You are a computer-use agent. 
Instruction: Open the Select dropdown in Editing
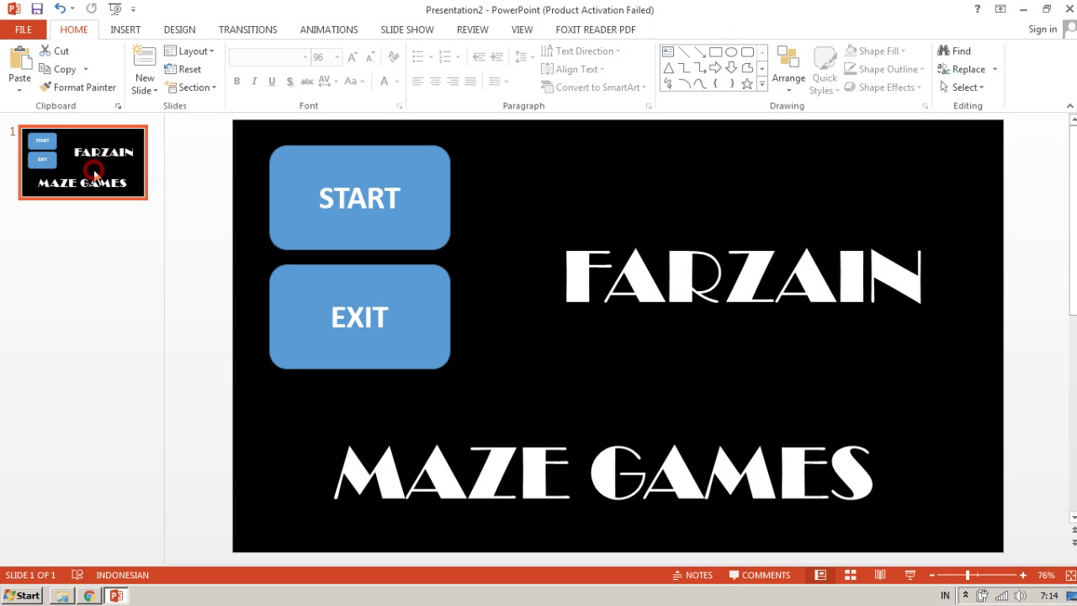961,88
